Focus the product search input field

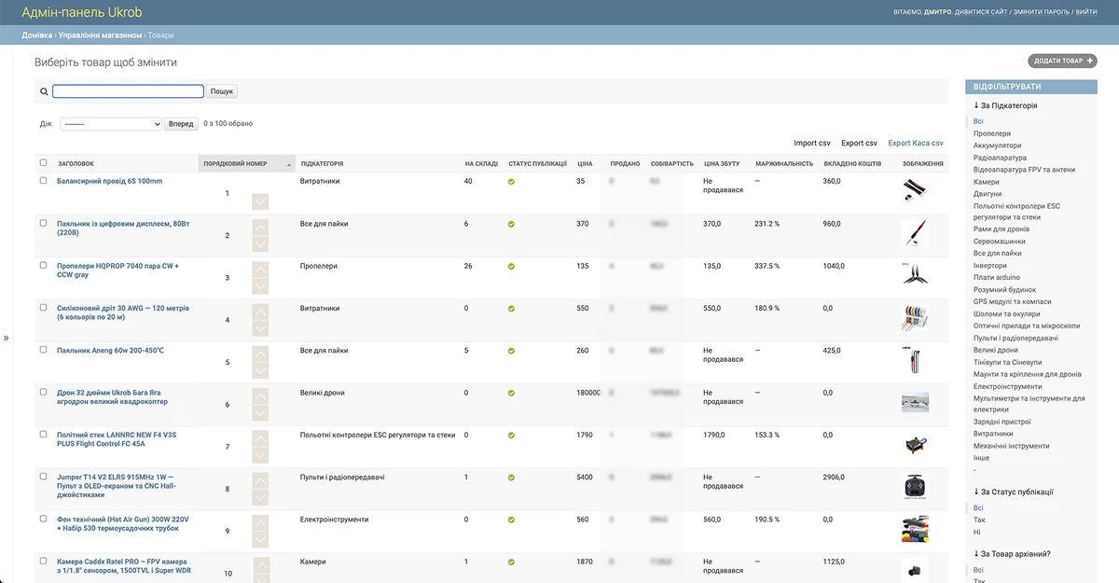(128, 91)
